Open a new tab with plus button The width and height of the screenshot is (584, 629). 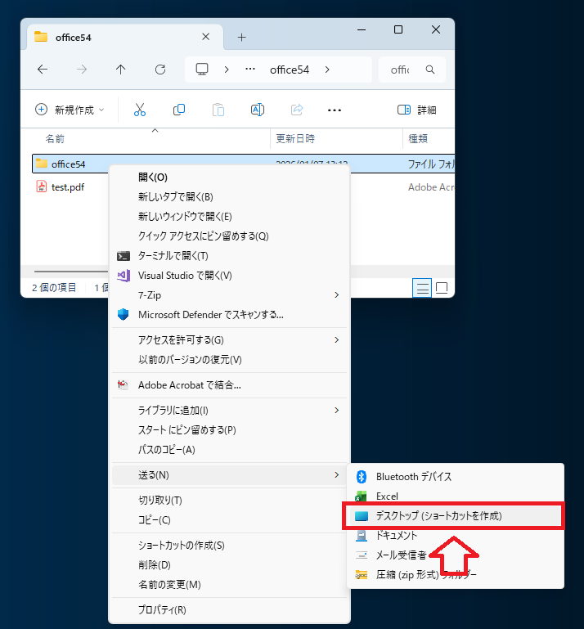(x=241, y=38)
